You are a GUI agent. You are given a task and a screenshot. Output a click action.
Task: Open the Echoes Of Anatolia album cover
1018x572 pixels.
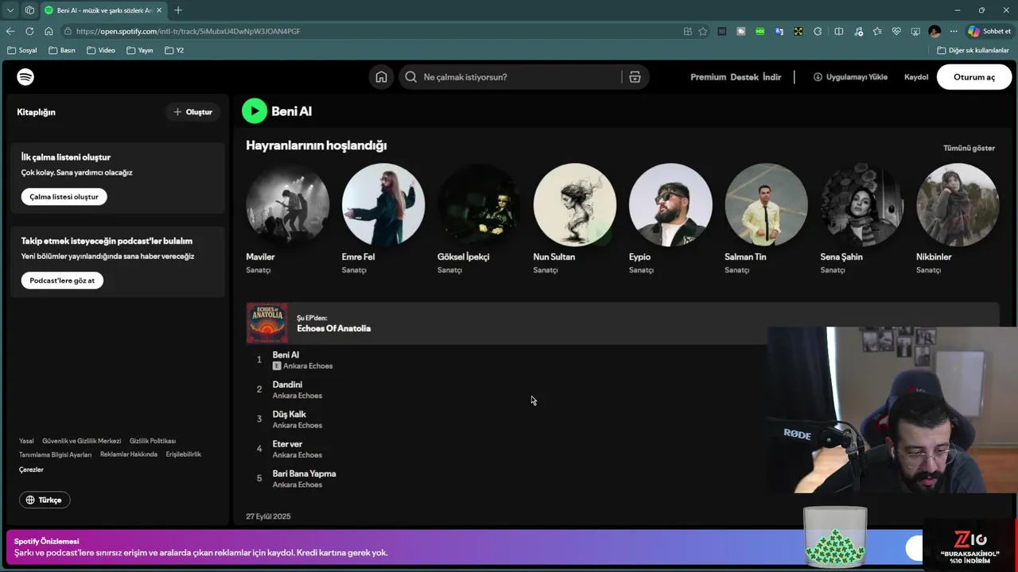pyautogui.click(x=267, y=323)
